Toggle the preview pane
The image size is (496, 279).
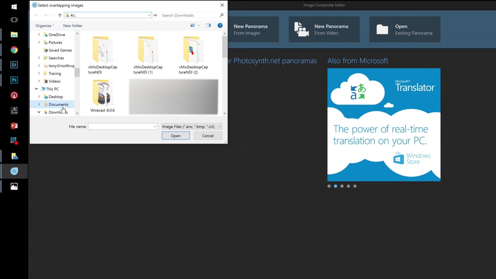point(208,26)
